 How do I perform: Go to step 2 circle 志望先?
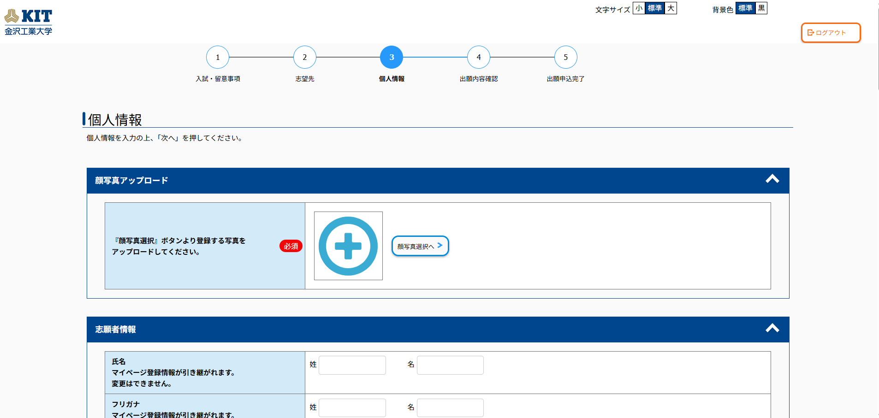coord(305,58)
